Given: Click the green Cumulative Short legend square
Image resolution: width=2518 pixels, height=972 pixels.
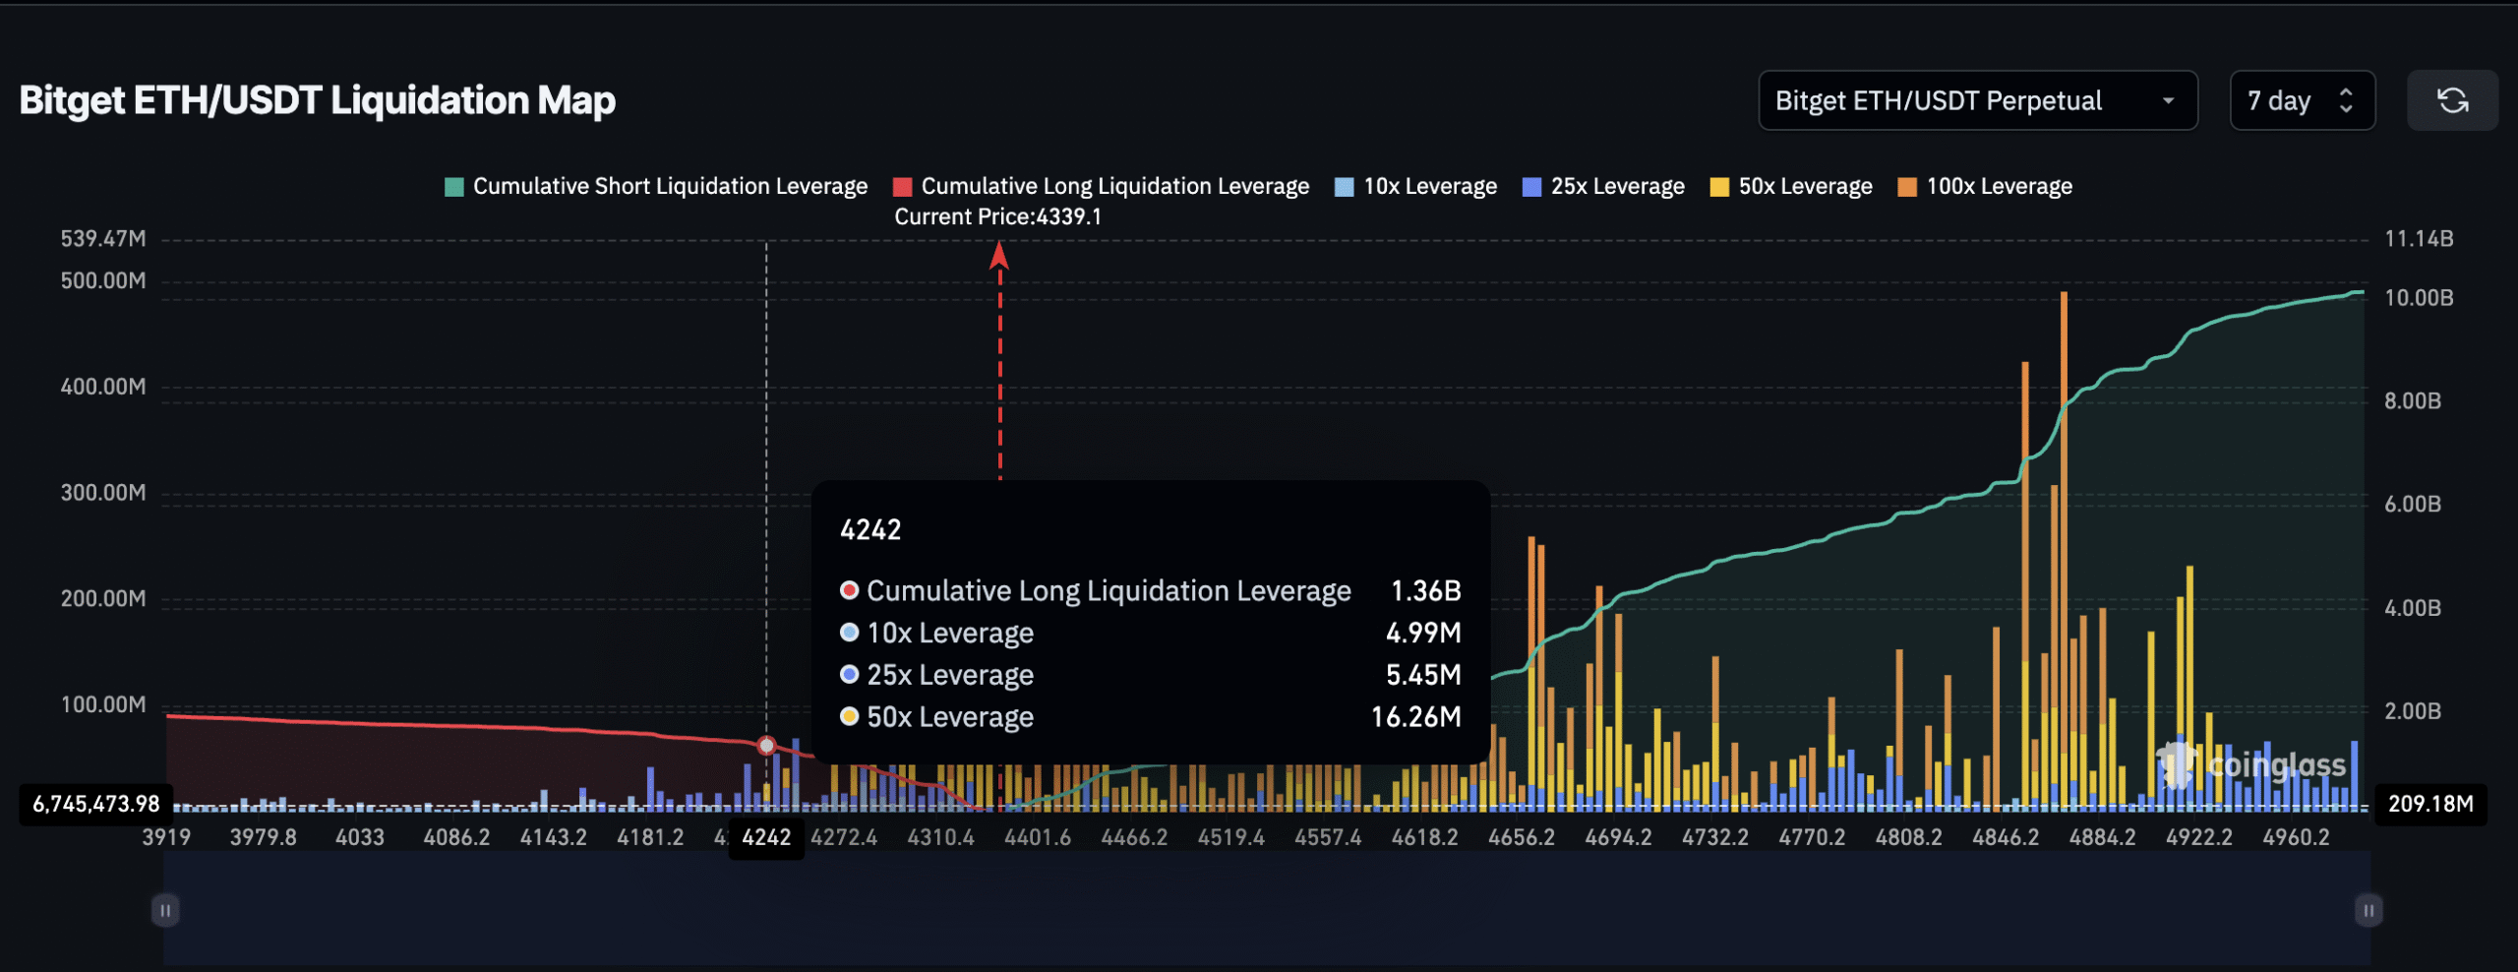Looking at the screenshot, I should point(452,185).
